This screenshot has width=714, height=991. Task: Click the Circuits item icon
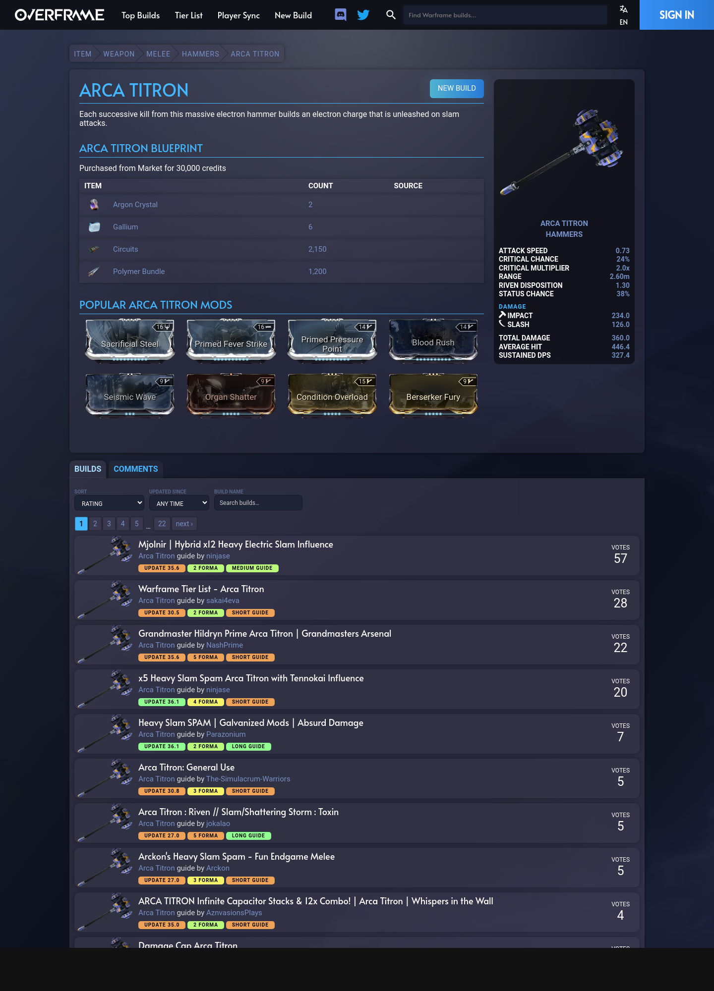coord(94,249)
